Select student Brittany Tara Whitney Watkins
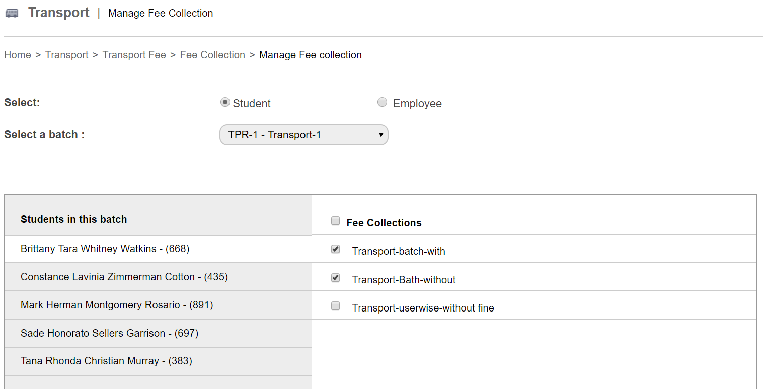Viewport: 763px width, 389px height. click(105, 249)
